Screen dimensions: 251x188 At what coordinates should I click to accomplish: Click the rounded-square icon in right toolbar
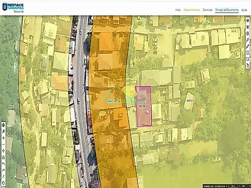247,53
